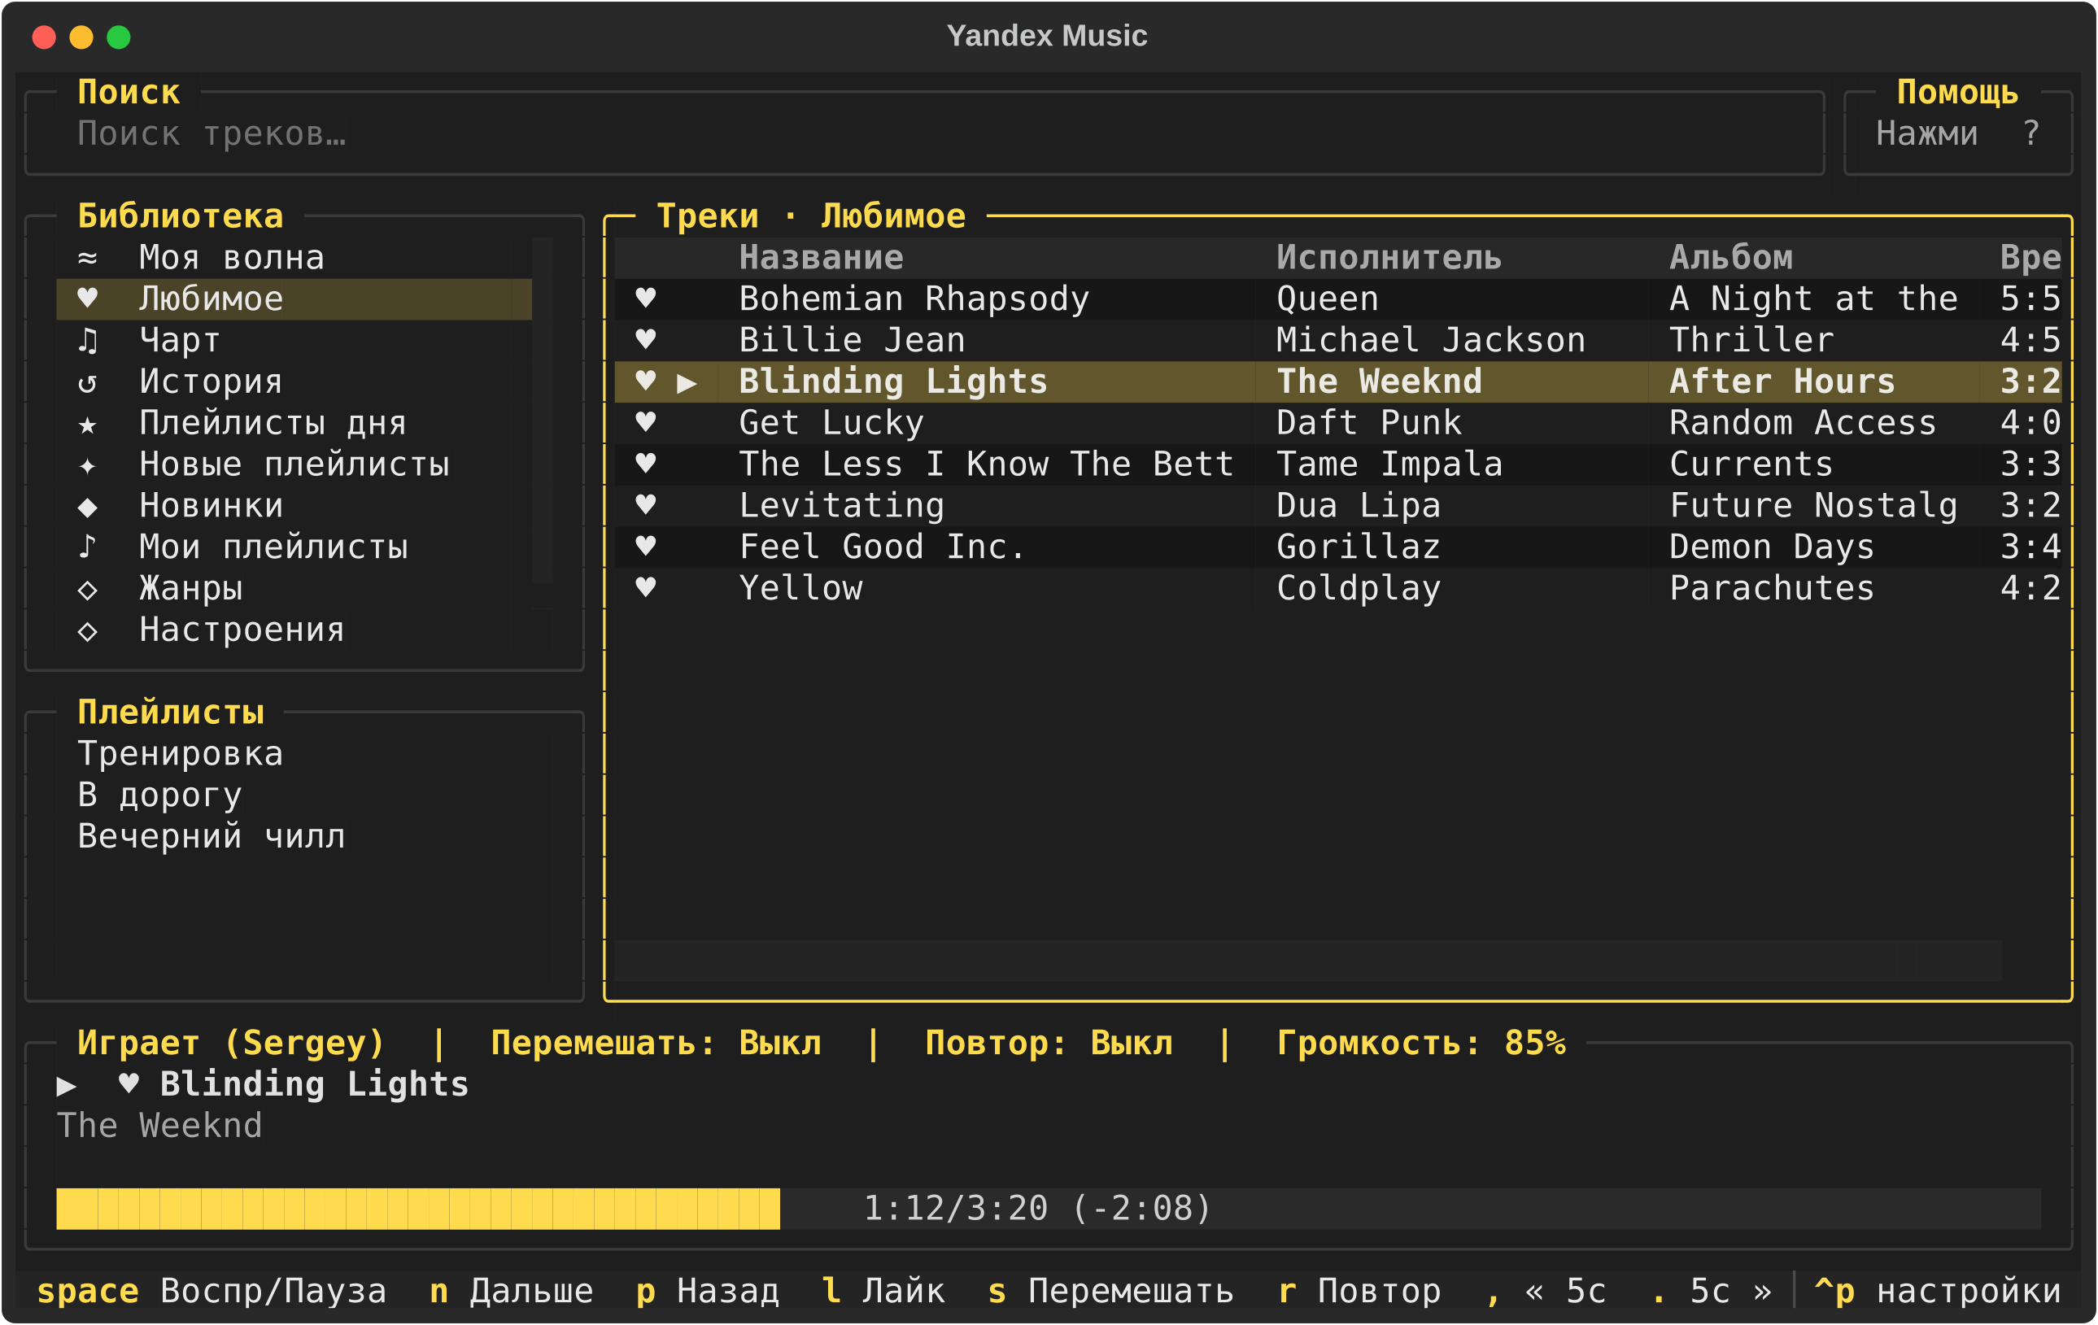Click the p Назад hint

click(708, 1291)
